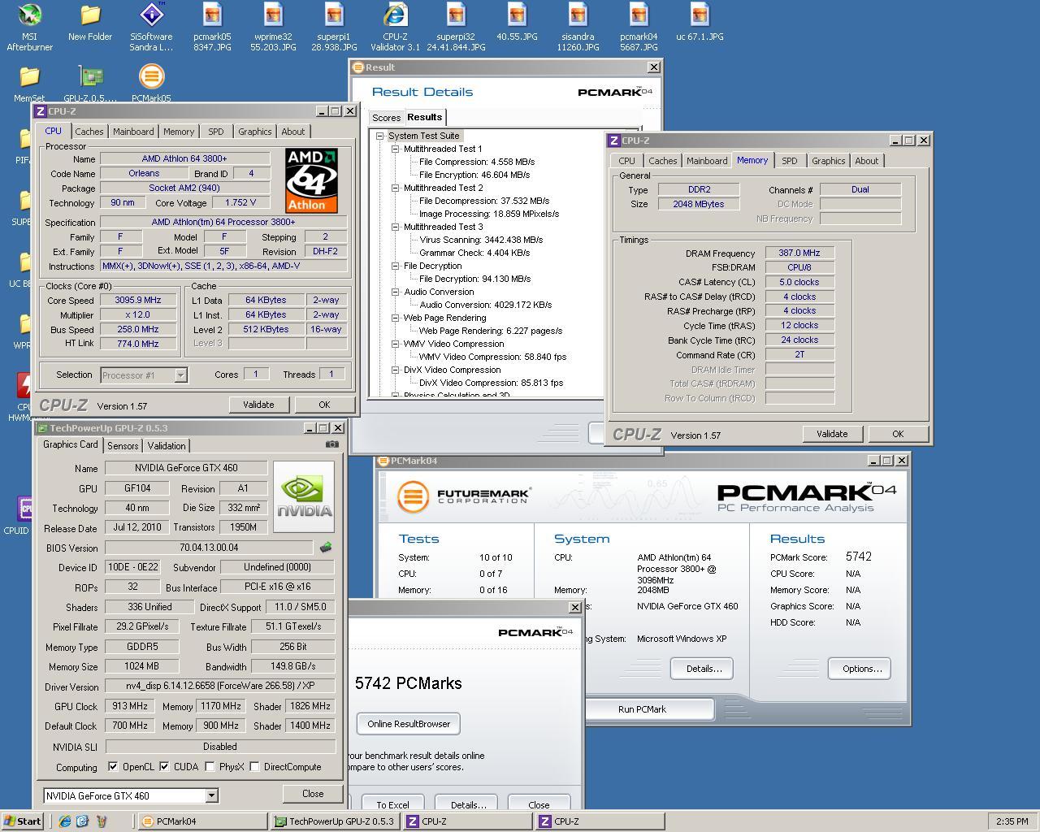Collapse Multithreaded Test 2 node

[x=395, y=188]
